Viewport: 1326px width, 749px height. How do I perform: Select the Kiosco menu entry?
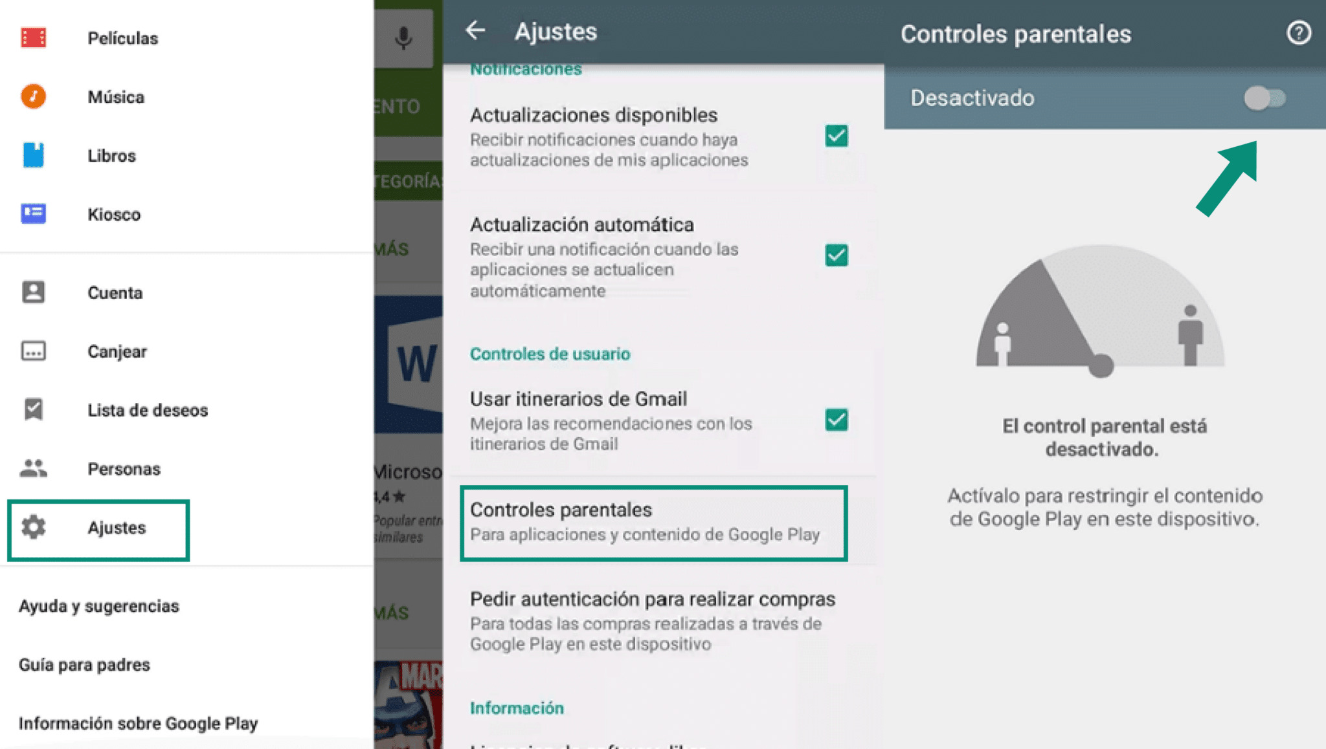coord(114,215)
